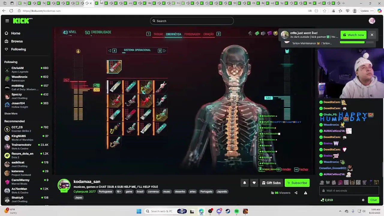Report the stream via warning triangle icon
The image size is (384, 216).
(305, 193)
